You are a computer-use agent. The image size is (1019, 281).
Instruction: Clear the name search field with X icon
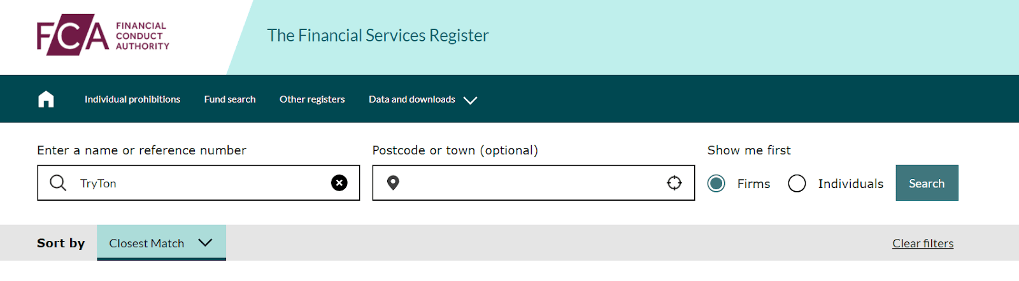(339, 184)
